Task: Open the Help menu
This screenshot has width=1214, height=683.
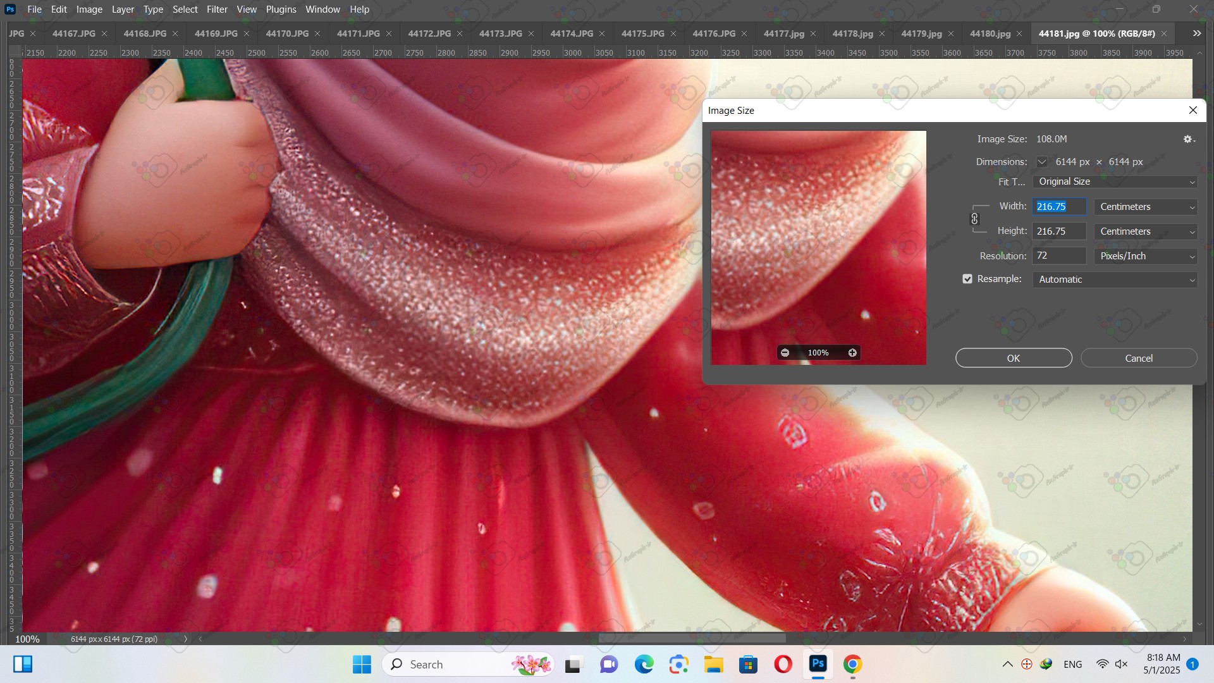Action: (359, 9)
